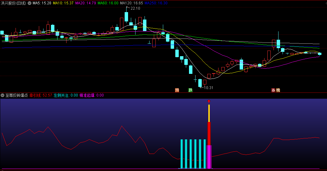Select the 左侧关注: 0.00 value
The width and height of the screenshot is (327, 171).
point(66,95)
